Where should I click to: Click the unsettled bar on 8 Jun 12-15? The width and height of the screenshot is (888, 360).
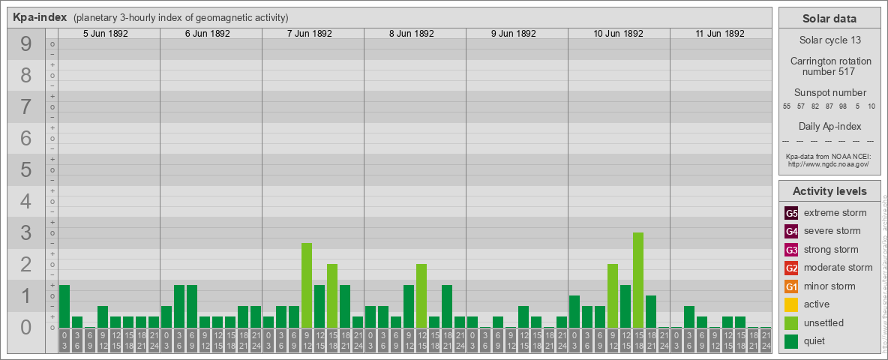(x=421, y=296)
